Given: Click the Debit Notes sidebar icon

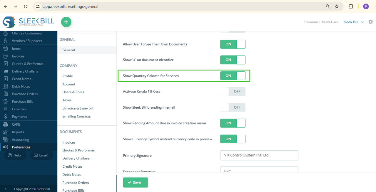Looking at the screenshot, I should click(6, 86).
